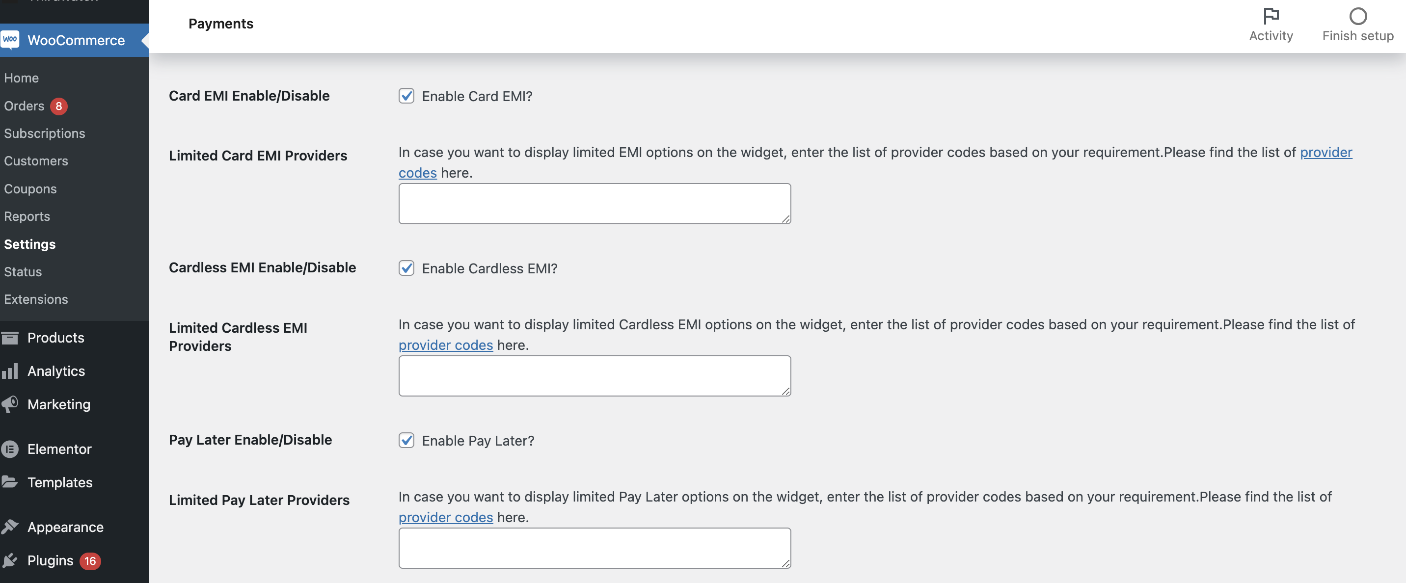1406x583 pixels.
Task: Click the WooCommerce logo icon
Action: tap(10, 39)
